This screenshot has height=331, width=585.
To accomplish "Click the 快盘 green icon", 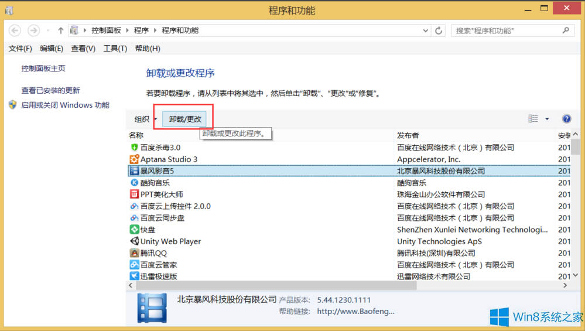I will click(134, 230).
